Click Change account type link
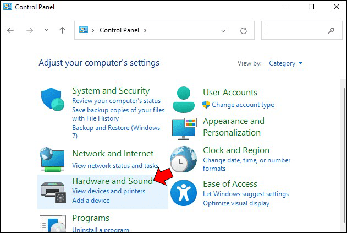The height and width of the screenshot is (233, 347). click(243, 105)
